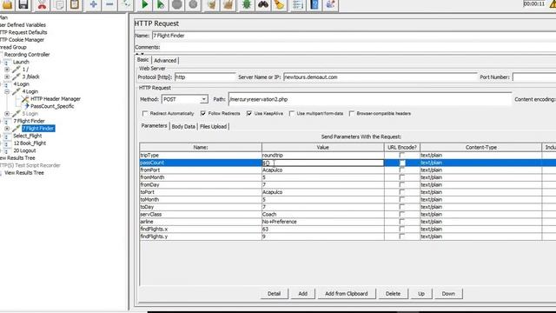Check Browser-compatible headers option

point(351,114)
